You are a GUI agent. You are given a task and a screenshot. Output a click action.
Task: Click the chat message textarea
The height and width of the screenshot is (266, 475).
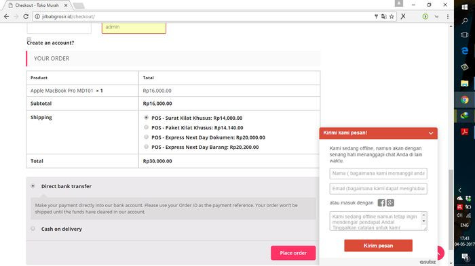376,221
